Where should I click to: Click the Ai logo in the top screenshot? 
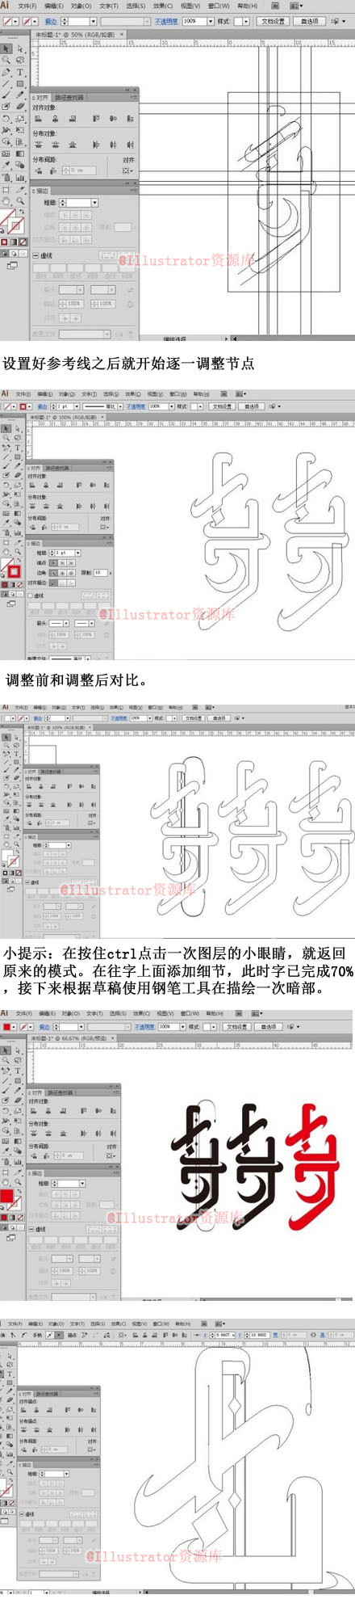coord(5,5)
